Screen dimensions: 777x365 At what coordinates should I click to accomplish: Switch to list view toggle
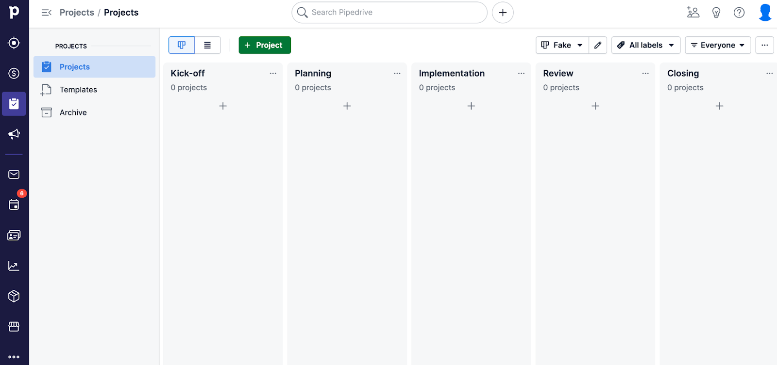click(x=207, y=45)
